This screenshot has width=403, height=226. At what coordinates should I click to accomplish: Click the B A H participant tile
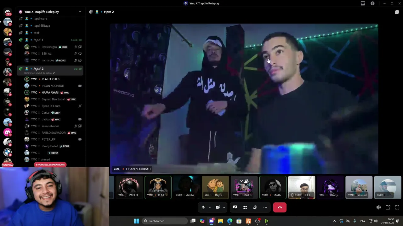click(x=158, y=187)
